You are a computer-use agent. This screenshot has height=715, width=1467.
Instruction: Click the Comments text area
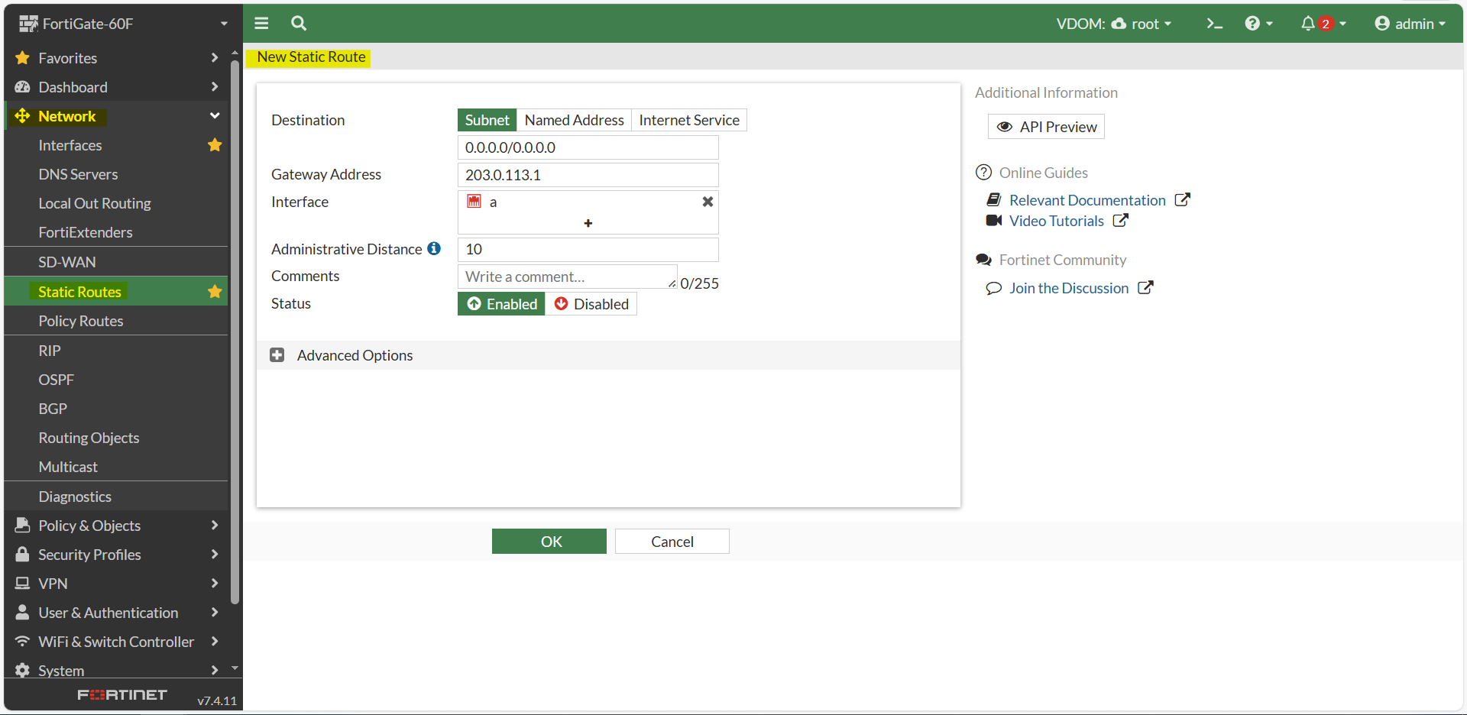point(568,277)
